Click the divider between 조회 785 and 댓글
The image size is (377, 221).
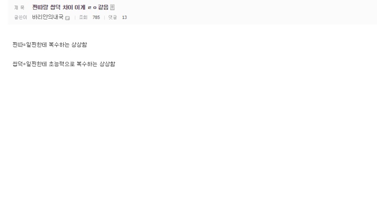click(104, 18)
